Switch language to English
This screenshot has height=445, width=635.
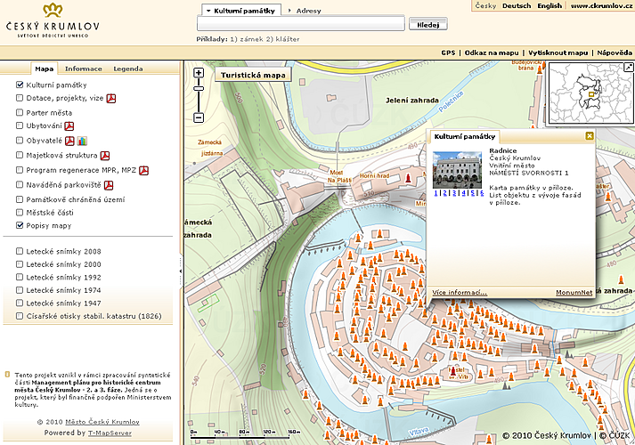550,5
